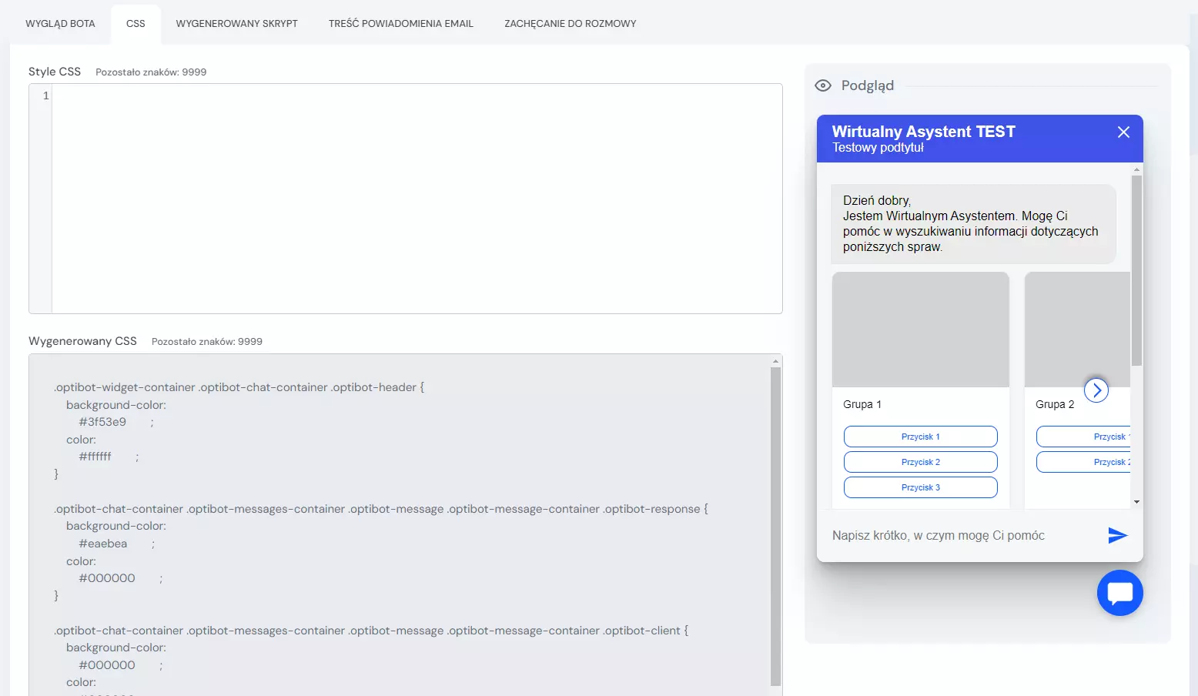Click the #3f53e9 color value
Image resolution: width=1198 pixels, height=696 pixels.
click(102, 422)
